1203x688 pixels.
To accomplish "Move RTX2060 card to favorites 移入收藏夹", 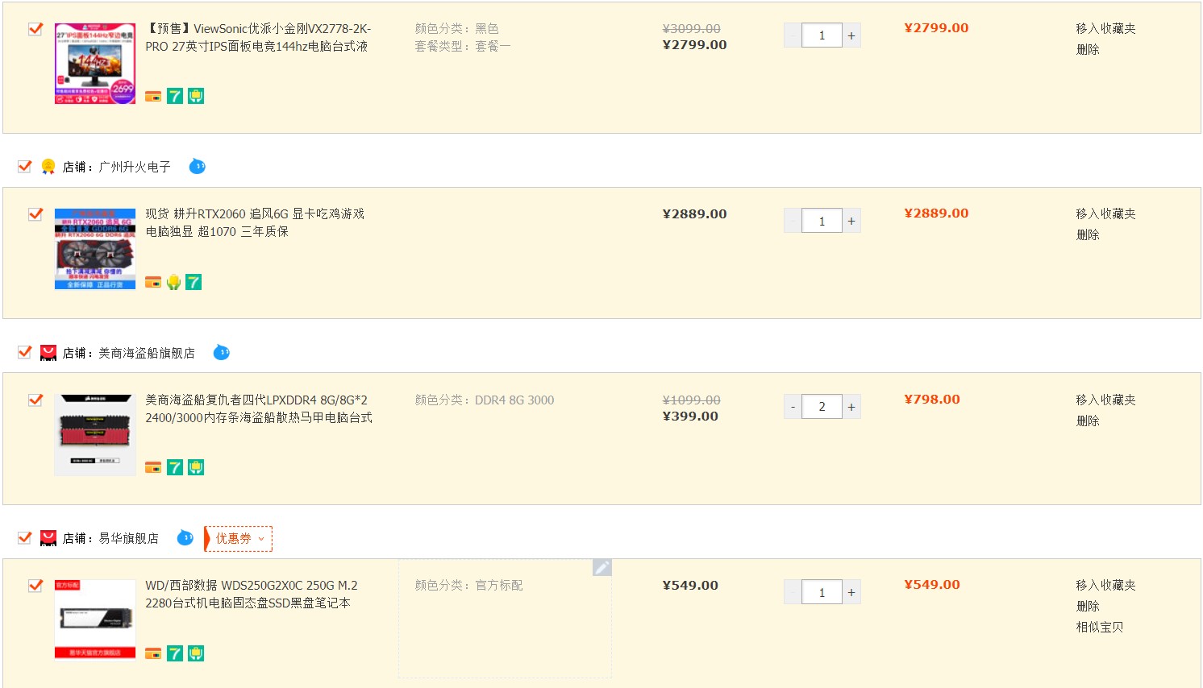I will [x=1105, y=213].
